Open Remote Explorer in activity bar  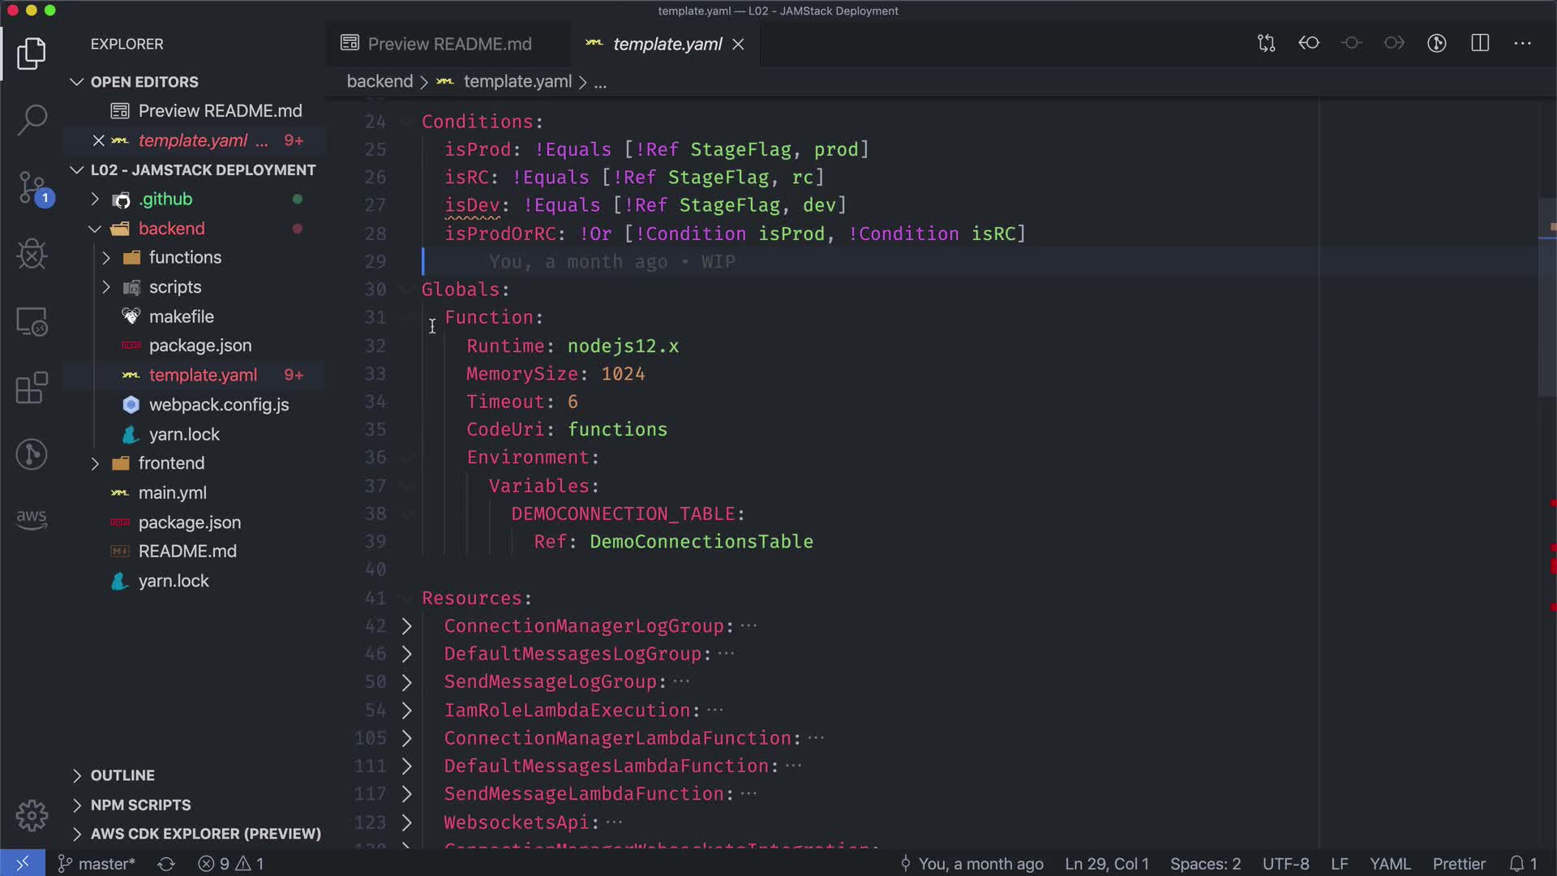pos(32,322)
